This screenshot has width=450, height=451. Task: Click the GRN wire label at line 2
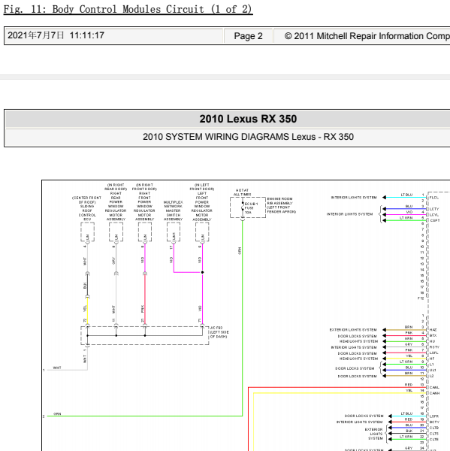57,414
